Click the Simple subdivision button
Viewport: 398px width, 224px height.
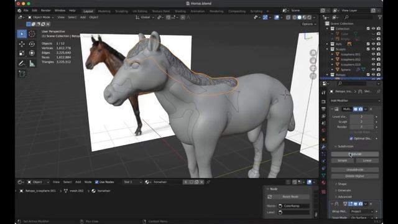coord(342,161)
